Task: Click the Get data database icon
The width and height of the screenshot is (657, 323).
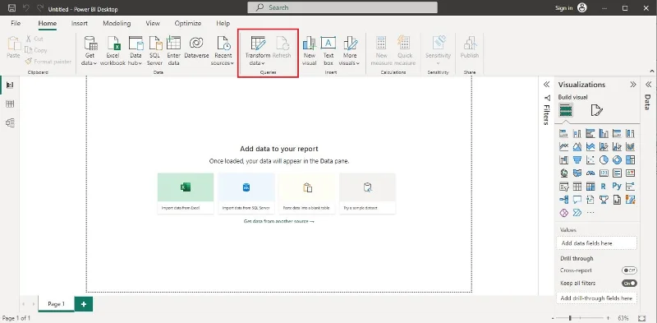Action: (90, 43)
